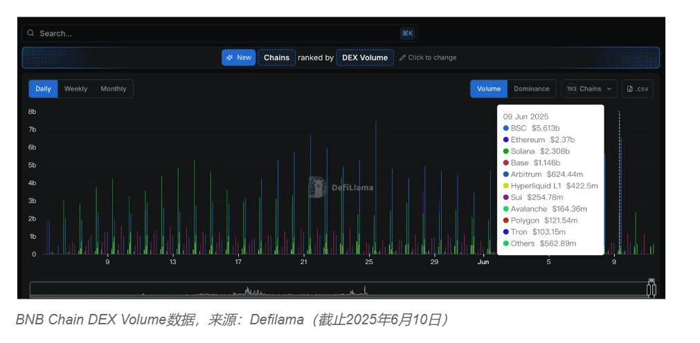Click the magnifier icon in search bar
The width and height of the screenshot is (700, 343).
click(x=30, y=33)
